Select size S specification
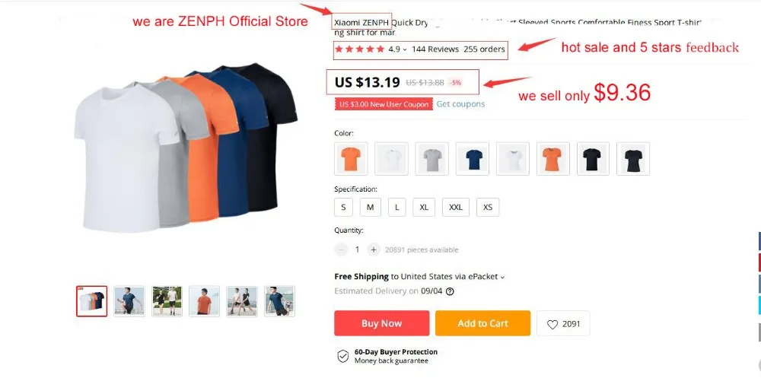Viewport: 761px width, 378px height. [x=344, y=207]
